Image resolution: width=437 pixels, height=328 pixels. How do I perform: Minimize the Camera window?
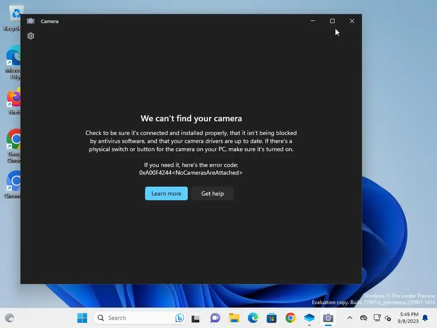(x=313, y=21)
